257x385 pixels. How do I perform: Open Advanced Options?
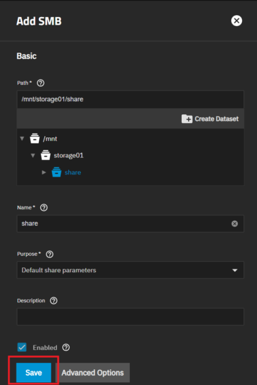click(x=92, y=373)
